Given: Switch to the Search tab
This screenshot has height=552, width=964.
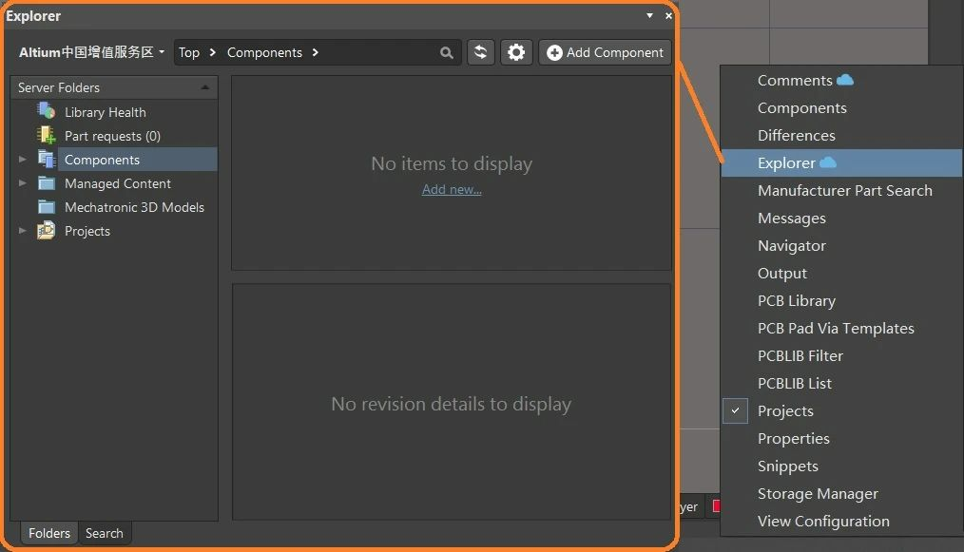Looking at the screenshot, I should pos(104,533).
